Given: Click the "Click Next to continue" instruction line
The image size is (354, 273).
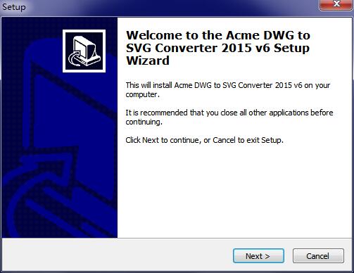Looking at the screenshot, I should click(x=204, y=140).
